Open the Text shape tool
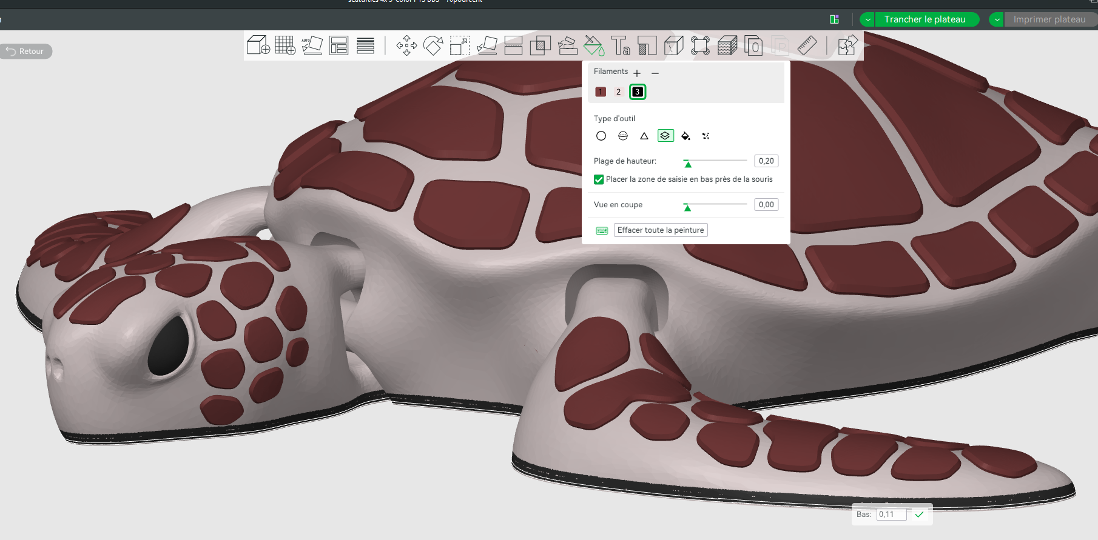 620,45
